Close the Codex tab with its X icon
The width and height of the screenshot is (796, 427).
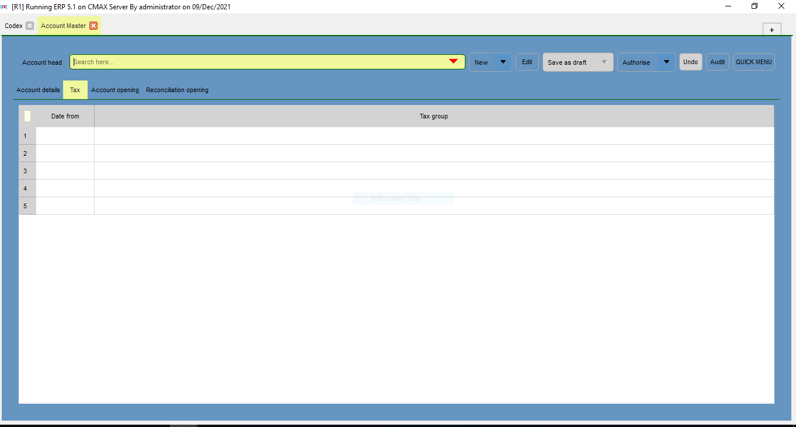click(x=29, y=26)
